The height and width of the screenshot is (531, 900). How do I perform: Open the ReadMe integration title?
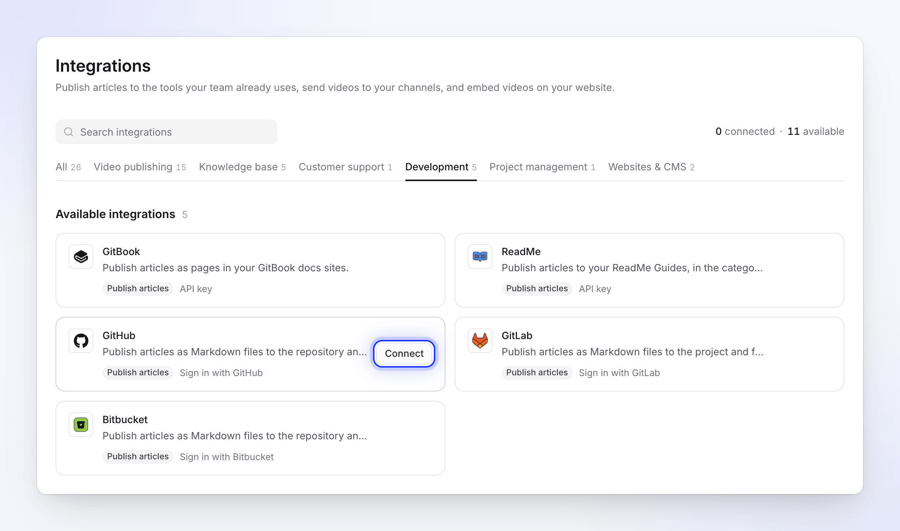[521, 252]
